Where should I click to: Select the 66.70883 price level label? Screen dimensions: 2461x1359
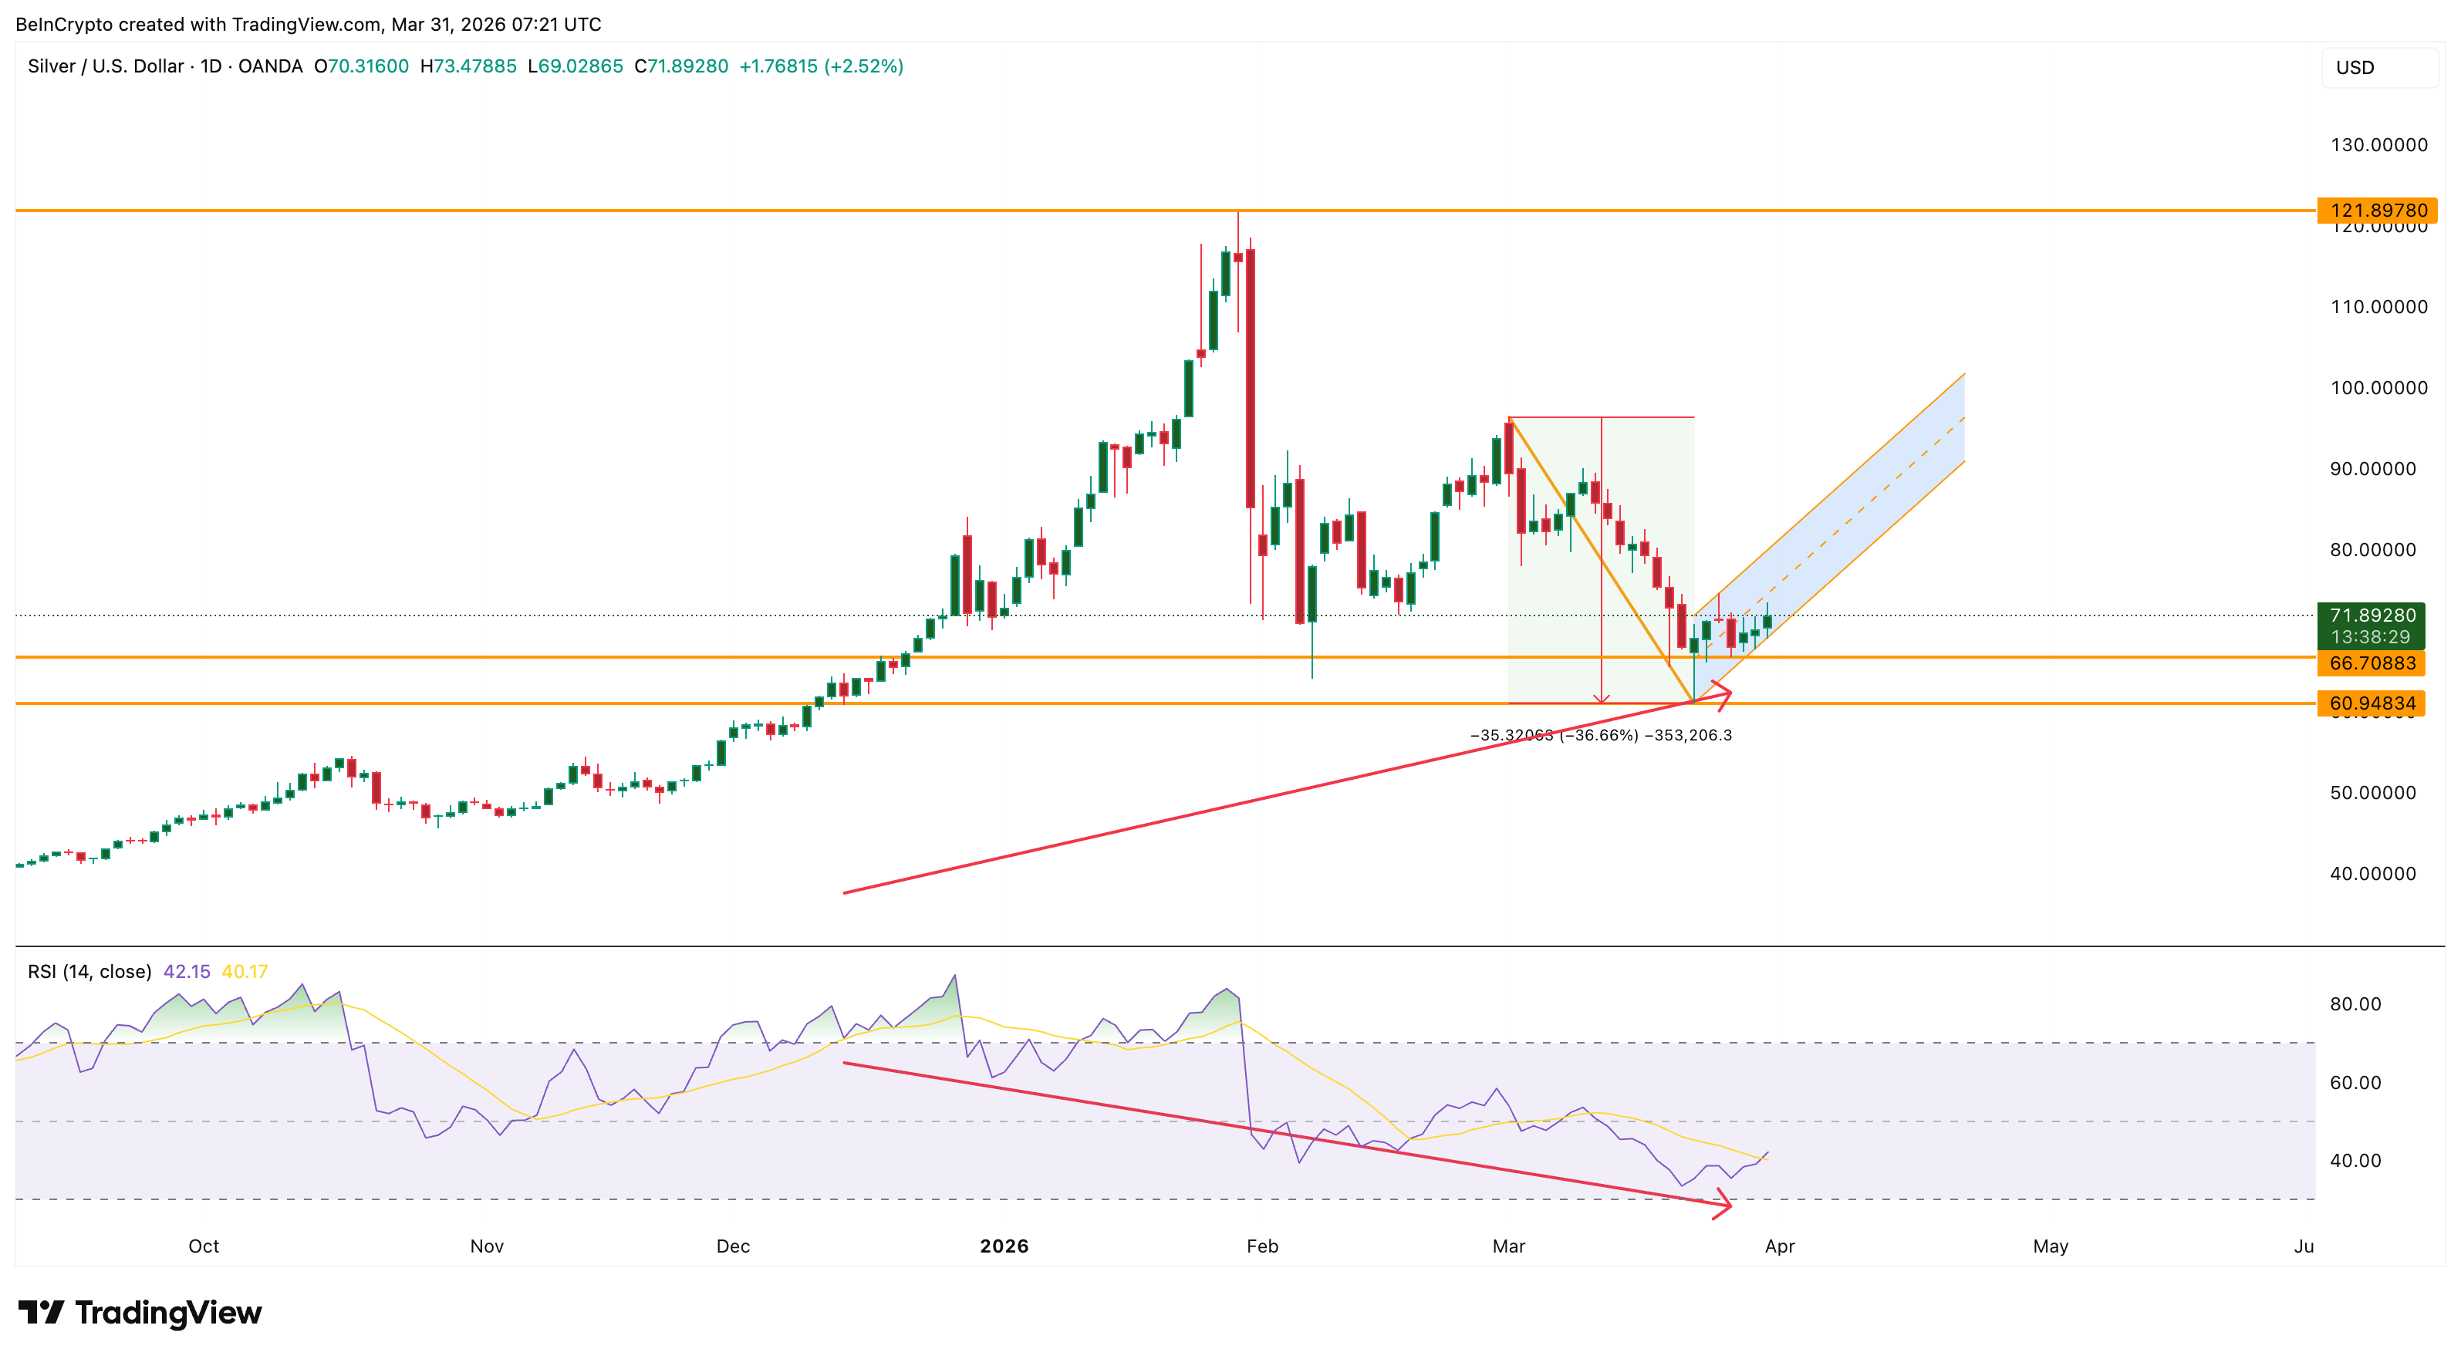(x=2372, y=663)
